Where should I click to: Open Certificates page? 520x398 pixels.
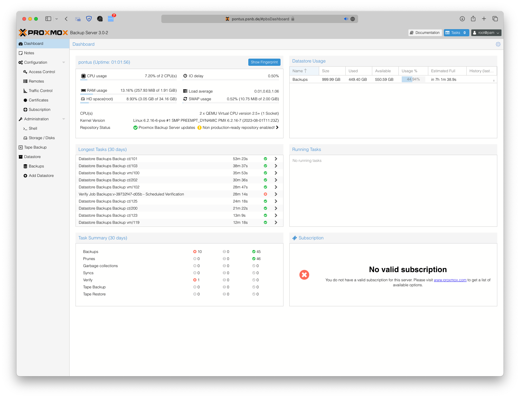(x=43, y=100)
